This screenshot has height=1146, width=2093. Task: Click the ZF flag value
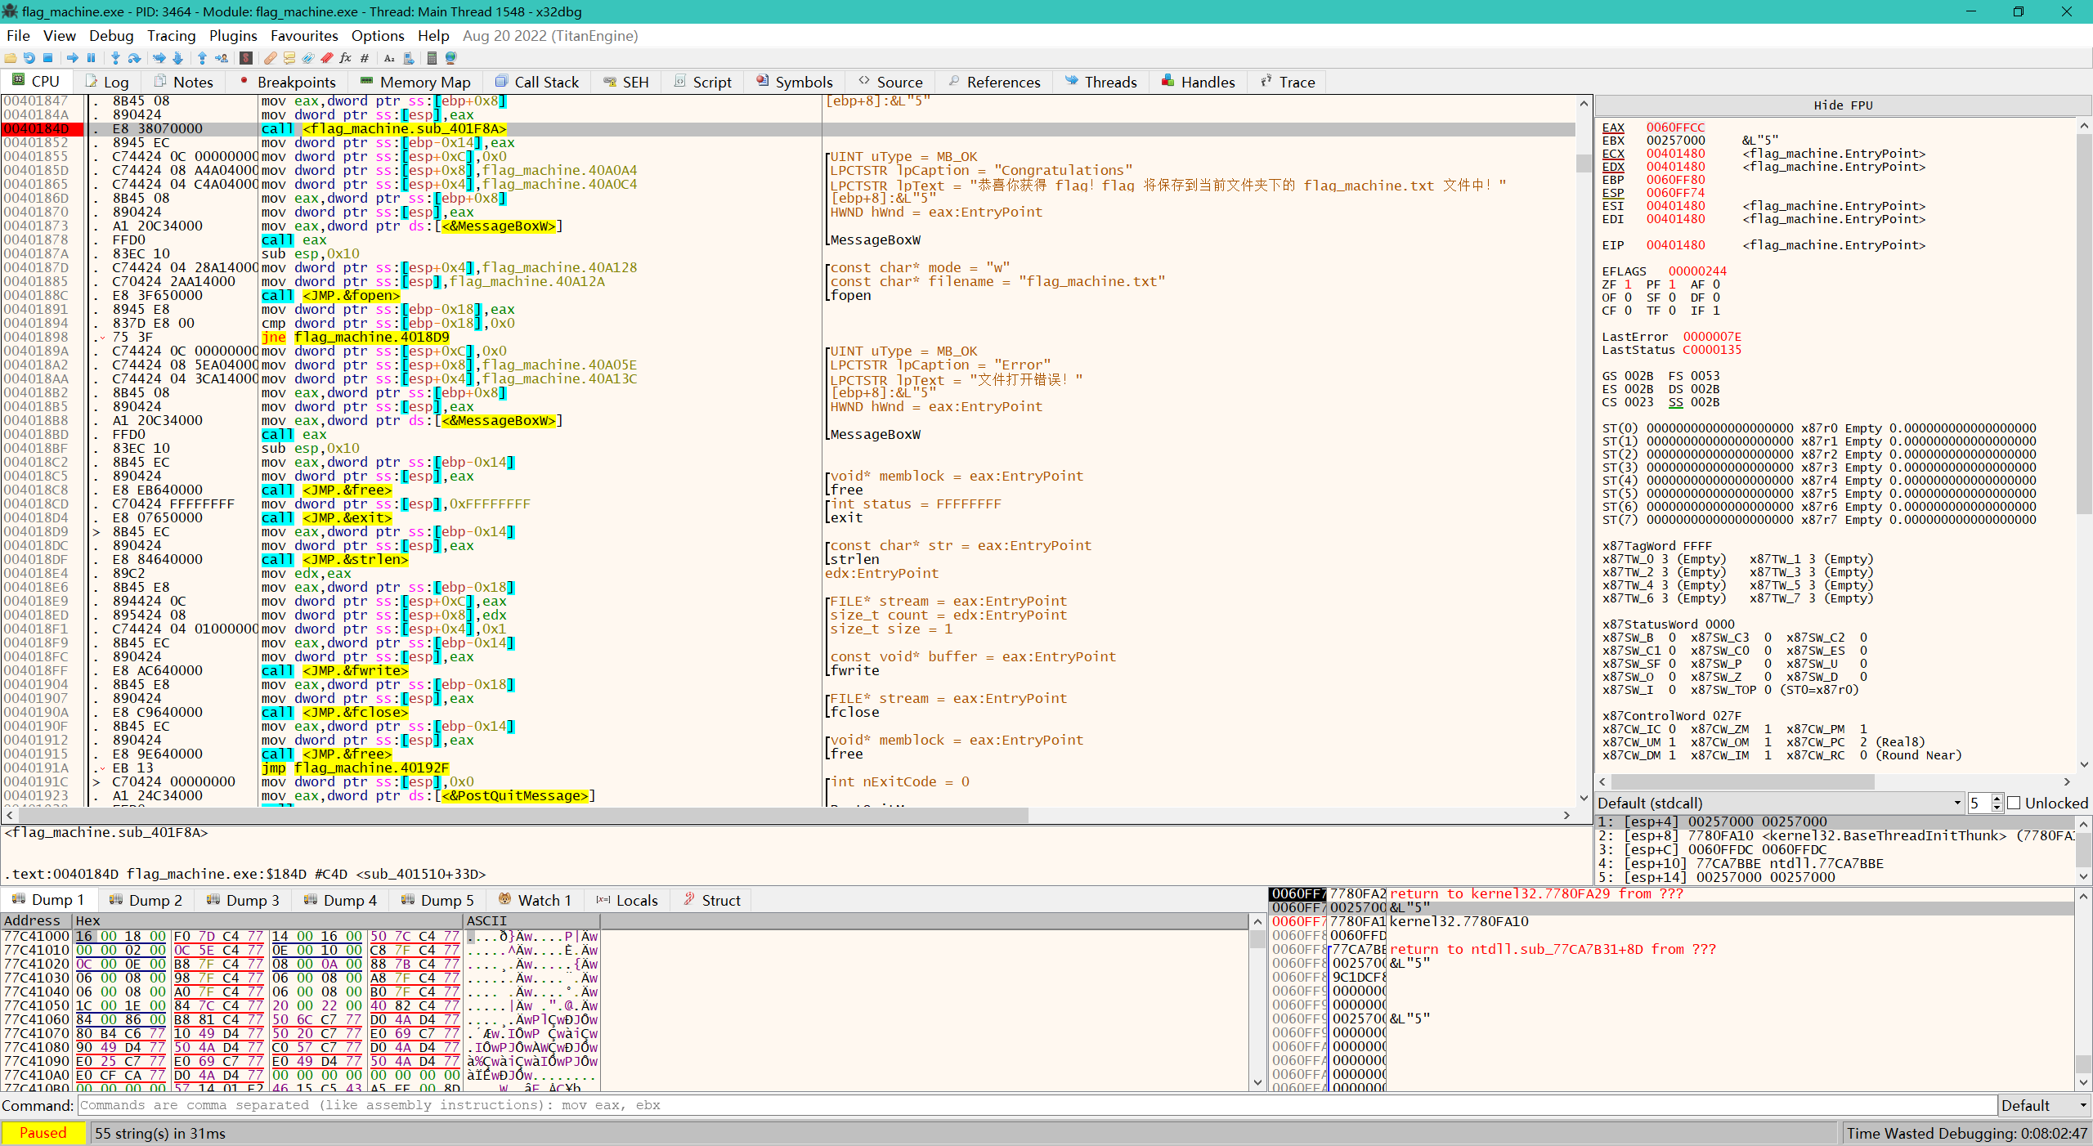(x=1628, y=284)
